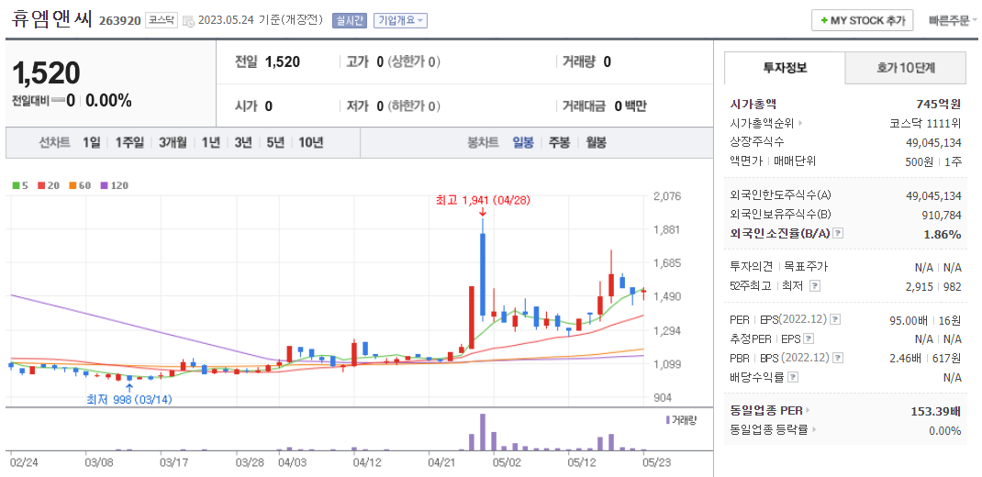Click the stock code 263920
This screenshot has width=982, height=477.
[x=119, y=21]
